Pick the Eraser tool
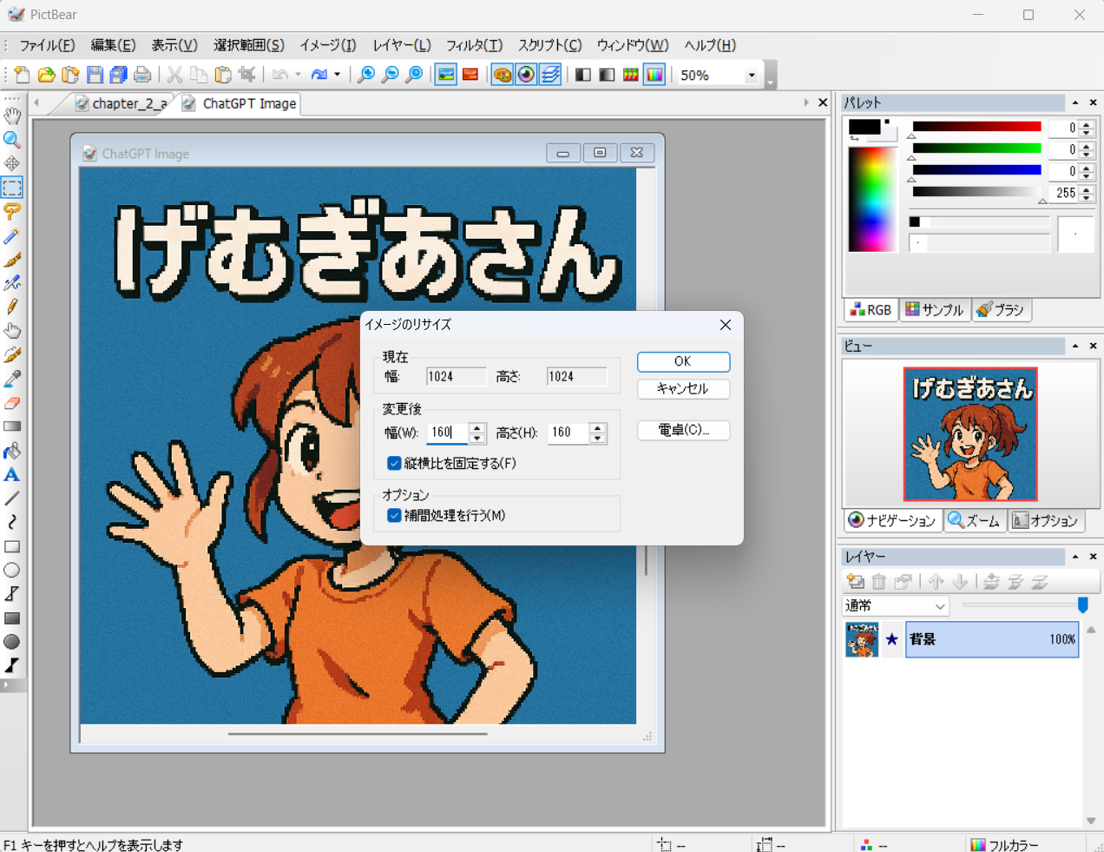 click(x=12, y=403)
